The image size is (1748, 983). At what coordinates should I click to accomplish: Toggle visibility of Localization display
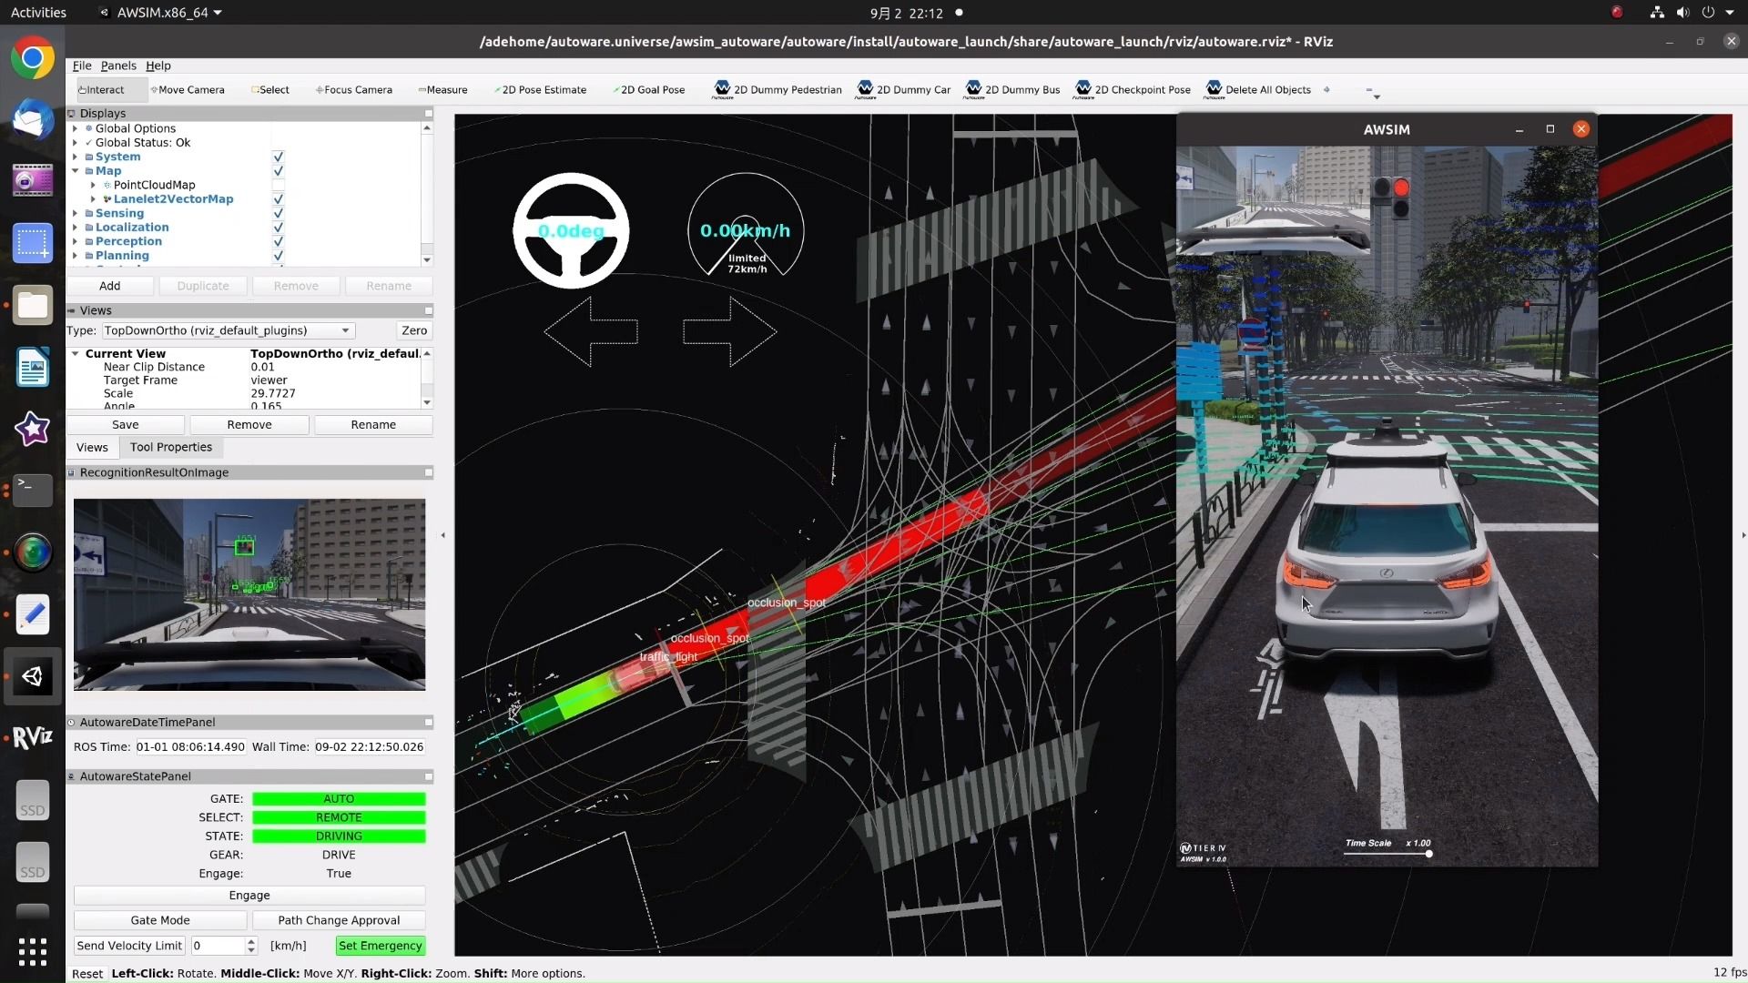[x=278, y=227]
